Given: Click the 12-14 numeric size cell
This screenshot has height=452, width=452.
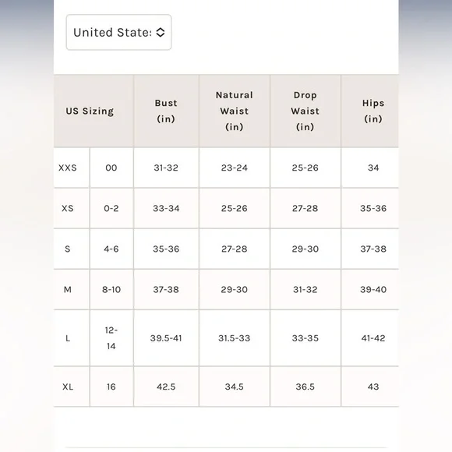Looking at the screenshot, I should tap(111, 338).
